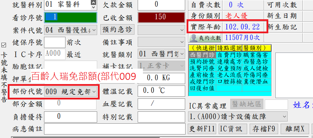Click the 自費次數 value 0 次
Image resolution: width=313 pixels, height=138 pixels.
tap(236, 5)
